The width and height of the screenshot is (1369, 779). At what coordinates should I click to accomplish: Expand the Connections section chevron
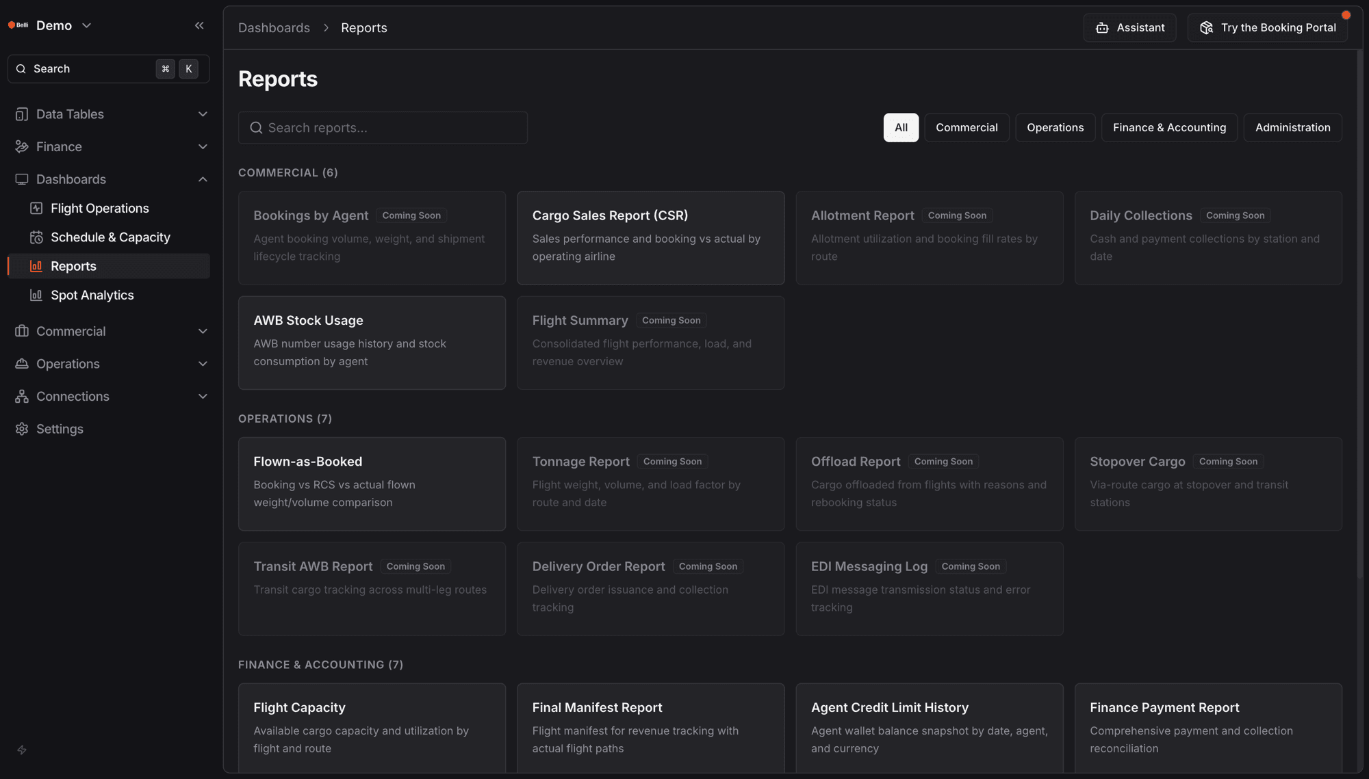203,396
